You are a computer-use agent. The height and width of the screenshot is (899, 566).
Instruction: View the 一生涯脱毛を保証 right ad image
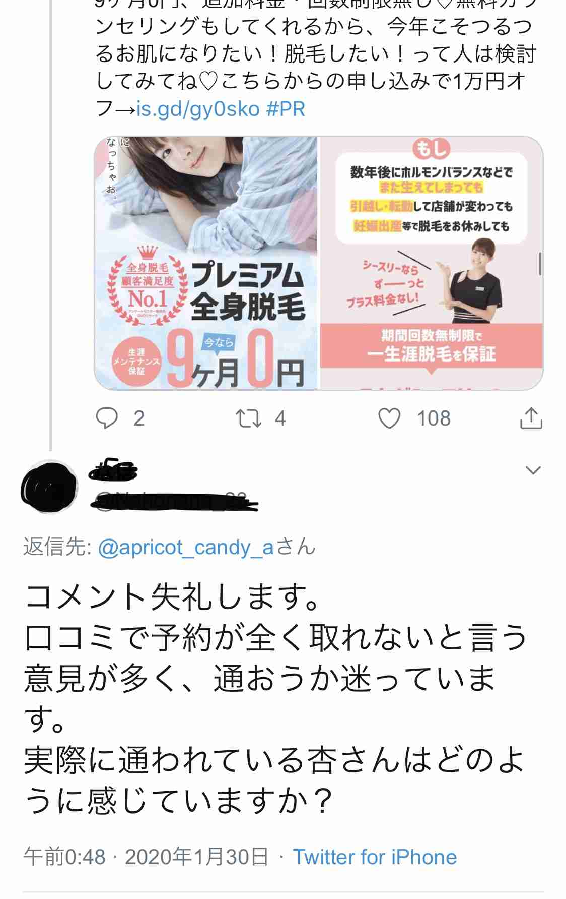pos(432,263)
